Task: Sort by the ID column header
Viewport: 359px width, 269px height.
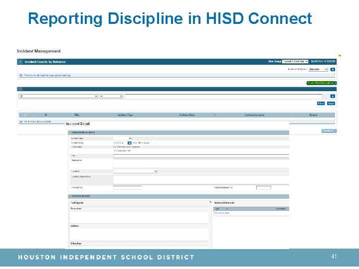Action: [45, 115]
